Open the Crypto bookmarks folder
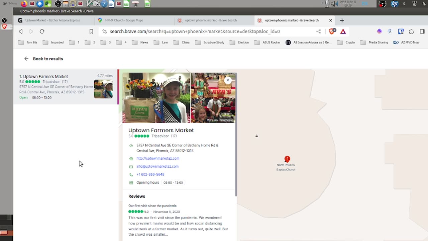 (346, 43)
